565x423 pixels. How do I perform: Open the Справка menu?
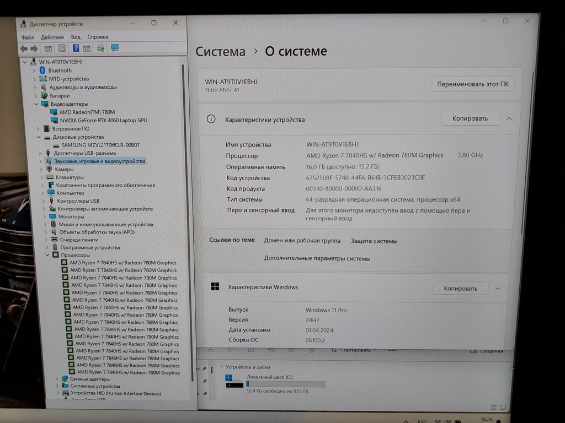(98, 37)
